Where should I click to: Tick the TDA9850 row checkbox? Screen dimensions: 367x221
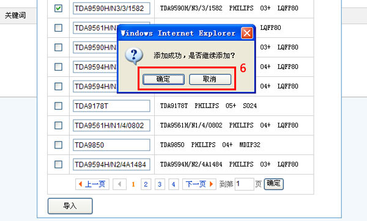pos(58,145)
